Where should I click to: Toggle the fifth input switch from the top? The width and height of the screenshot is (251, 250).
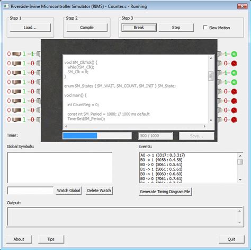17,91
